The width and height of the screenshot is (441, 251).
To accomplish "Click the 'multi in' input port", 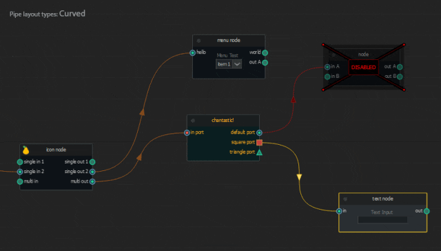I will (x=20, y=181).
